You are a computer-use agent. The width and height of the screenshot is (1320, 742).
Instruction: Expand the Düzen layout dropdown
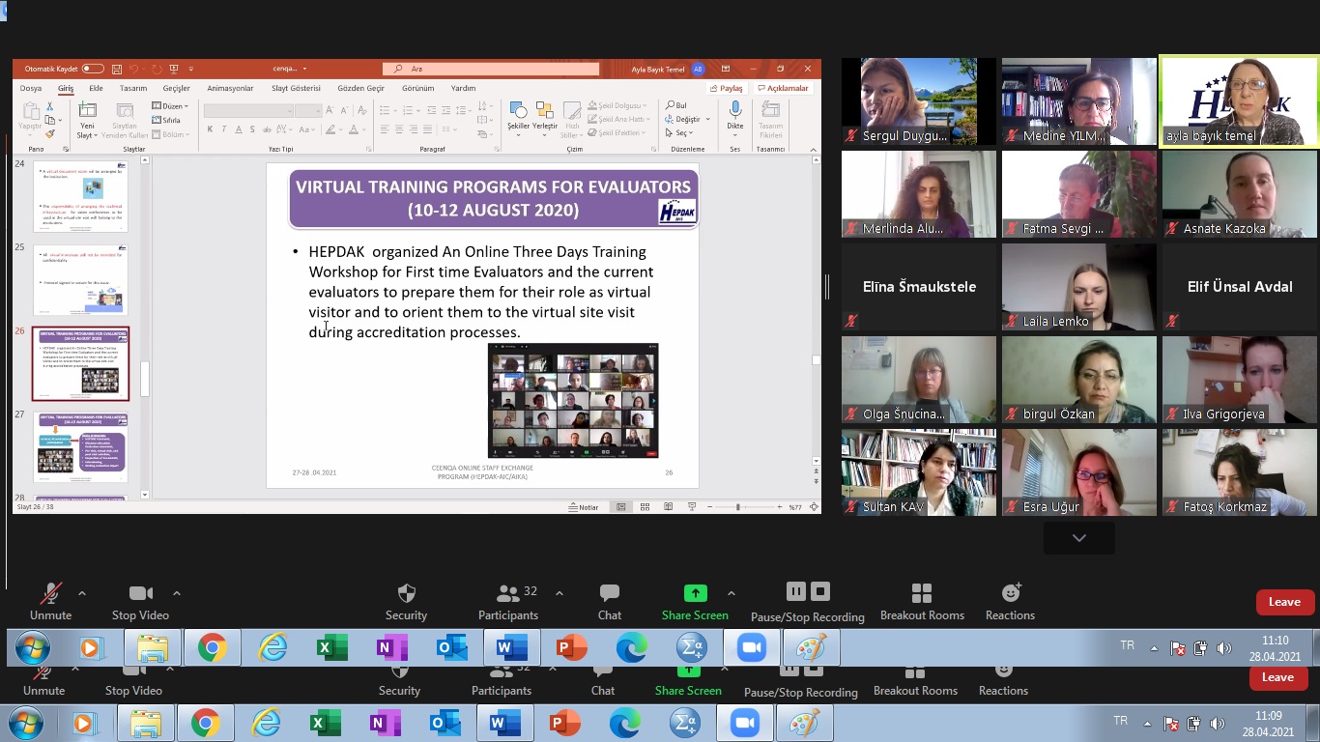coord(170,106)
